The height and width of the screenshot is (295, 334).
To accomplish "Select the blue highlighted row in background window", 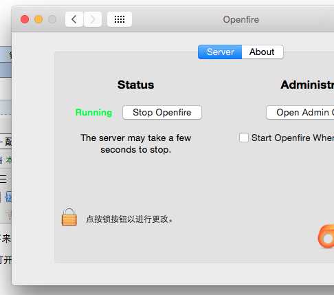I will tap(5, 70).
